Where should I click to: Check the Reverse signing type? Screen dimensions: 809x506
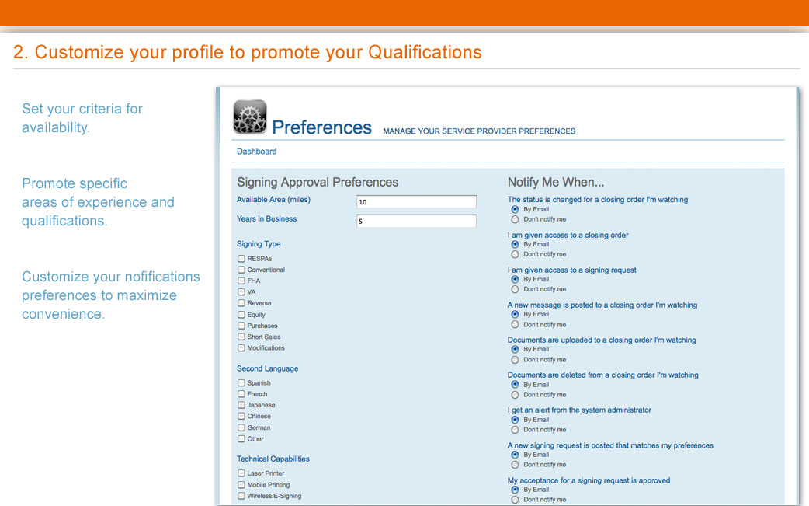(241, 303)
